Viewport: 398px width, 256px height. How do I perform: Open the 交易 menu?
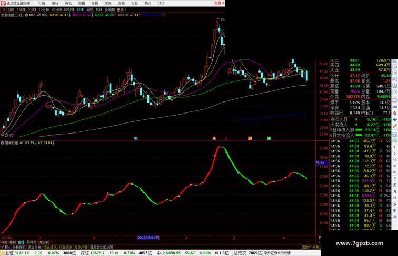(x=121, y=3)
